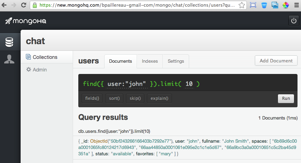Open the Chrome hamburger menu
The image size is (301, 163).
click(x=296, y=5)
